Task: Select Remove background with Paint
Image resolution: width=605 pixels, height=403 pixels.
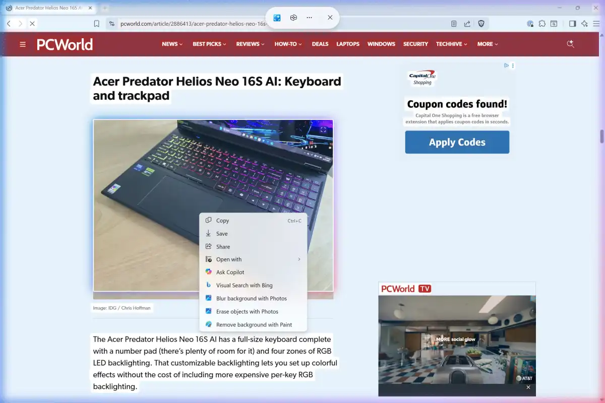Action: pos(253,324)
